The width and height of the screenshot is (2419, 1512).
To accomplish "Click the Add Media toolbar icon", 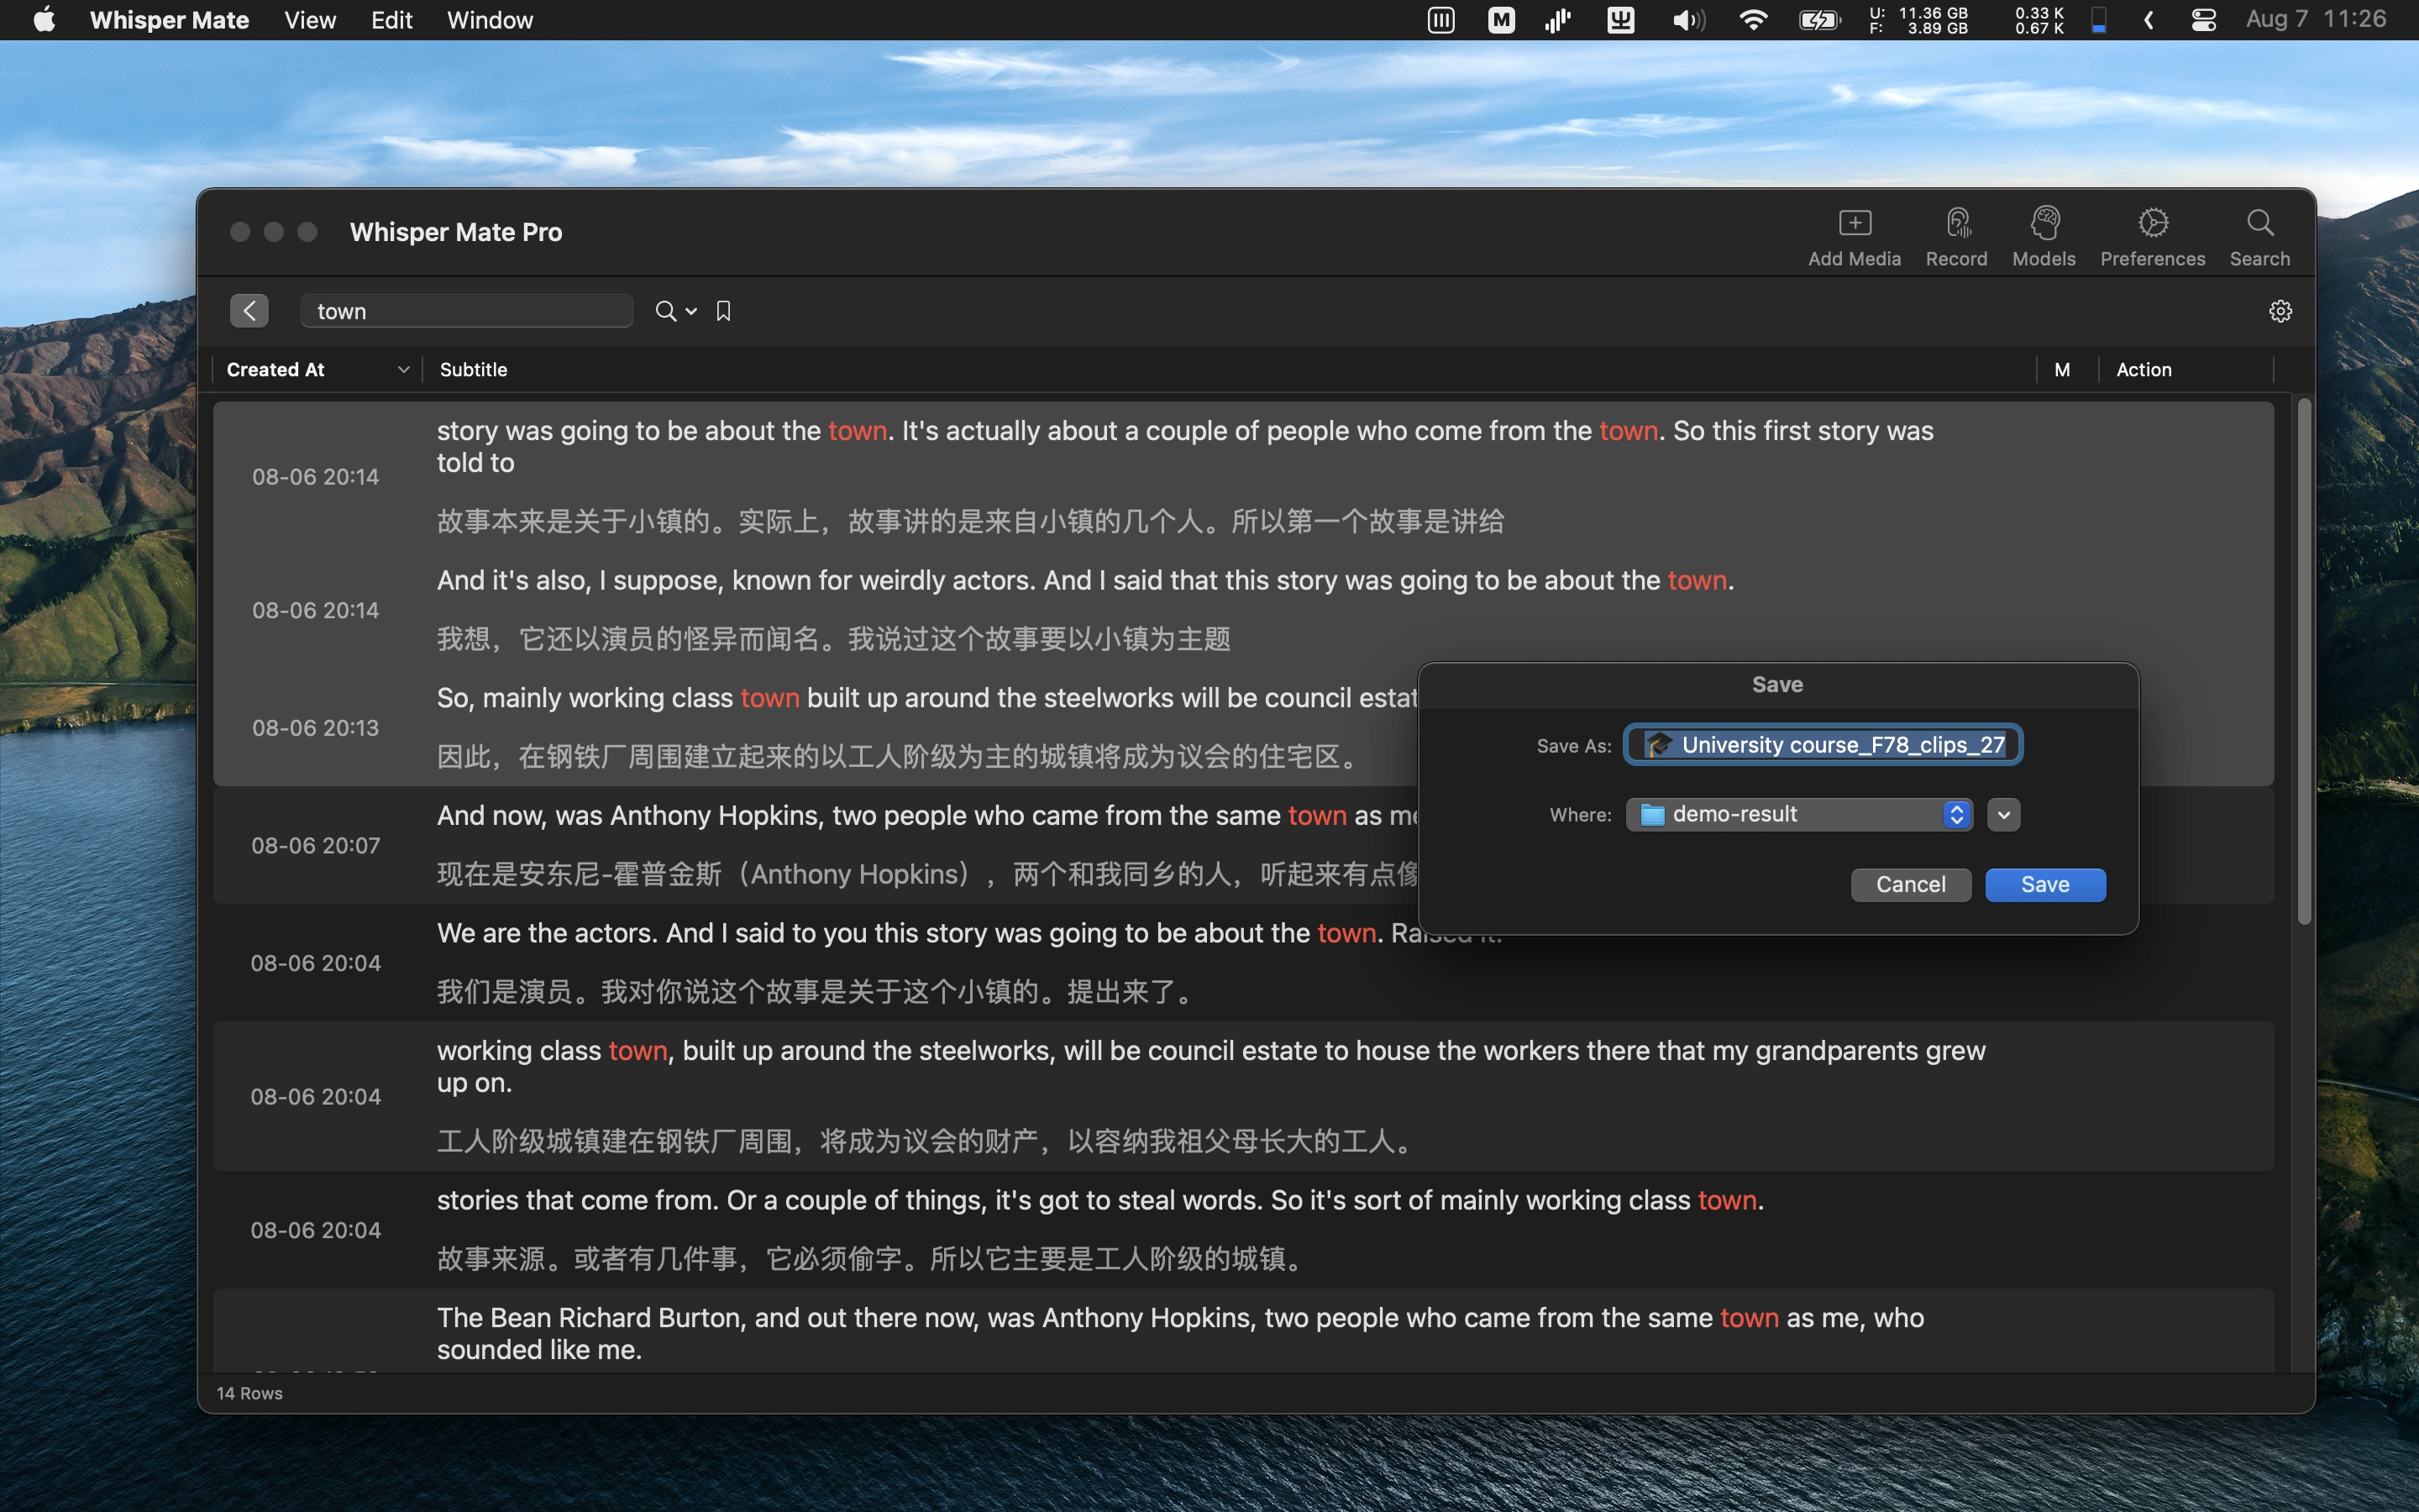I will tap(1855, 237).
